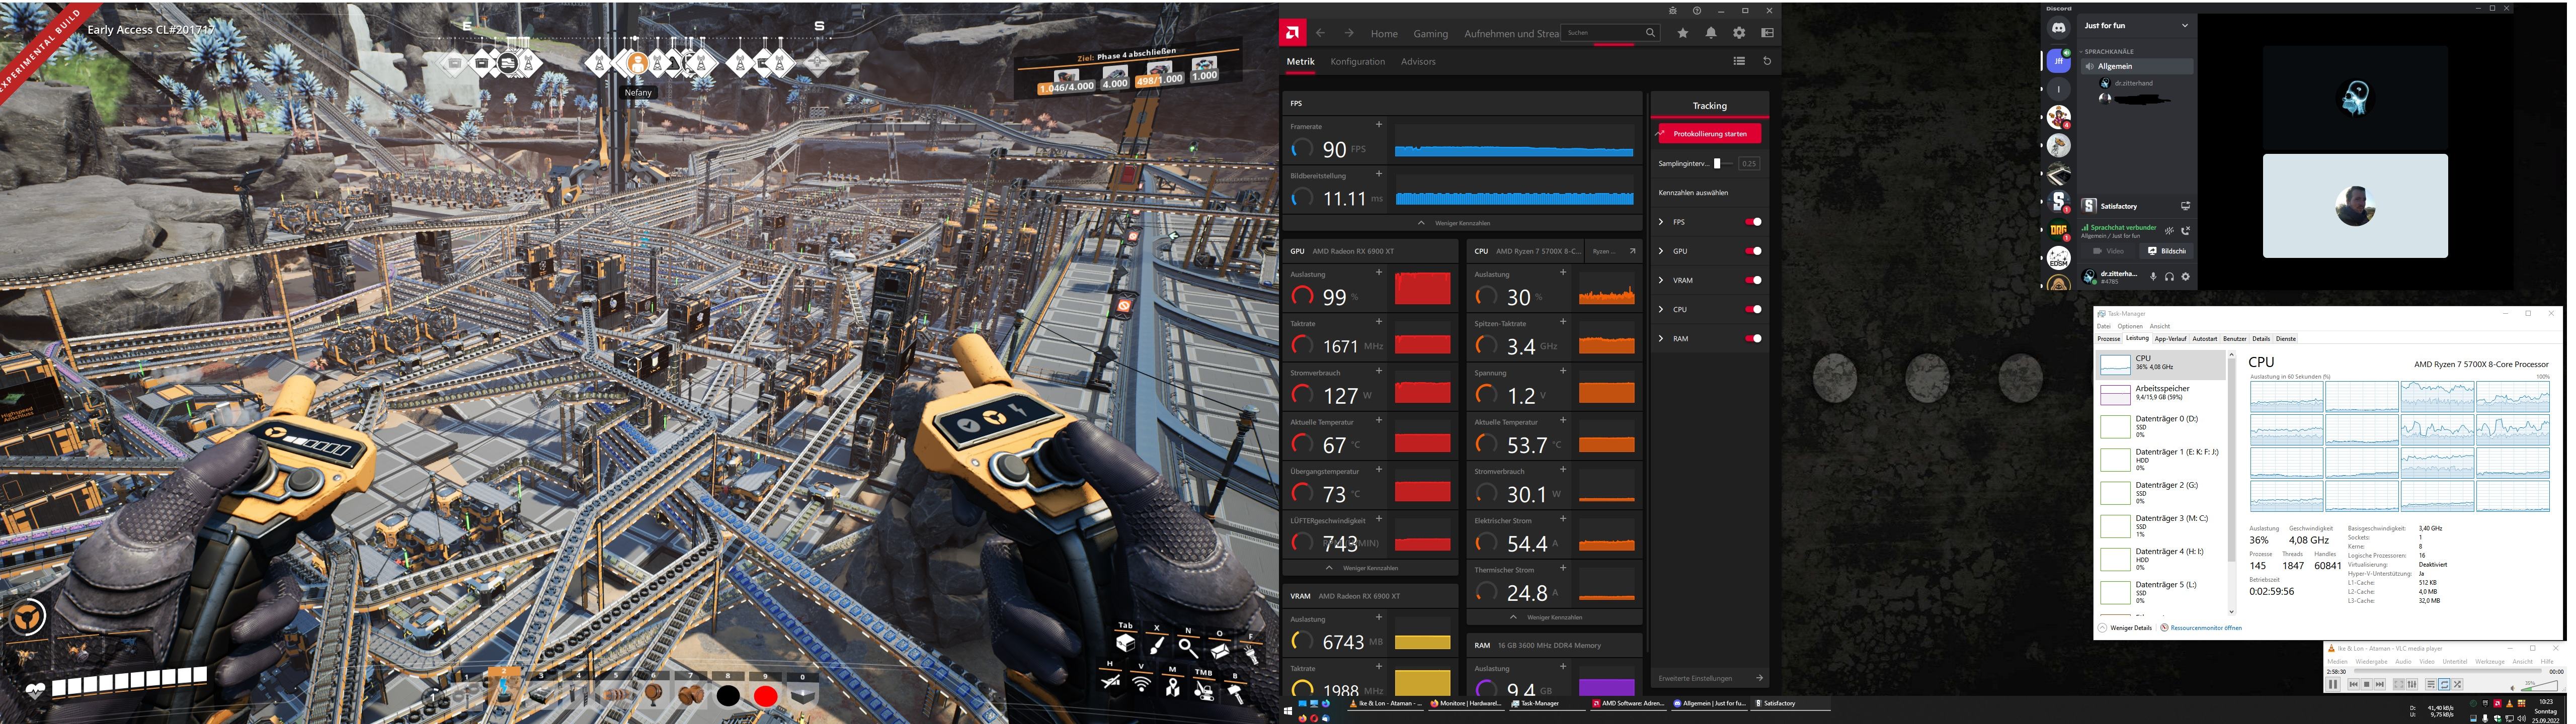Viewport: 2576px width, 724px height.
Task: Click Video button in Discord voice panel
Action: click(x=2109, y=251)
